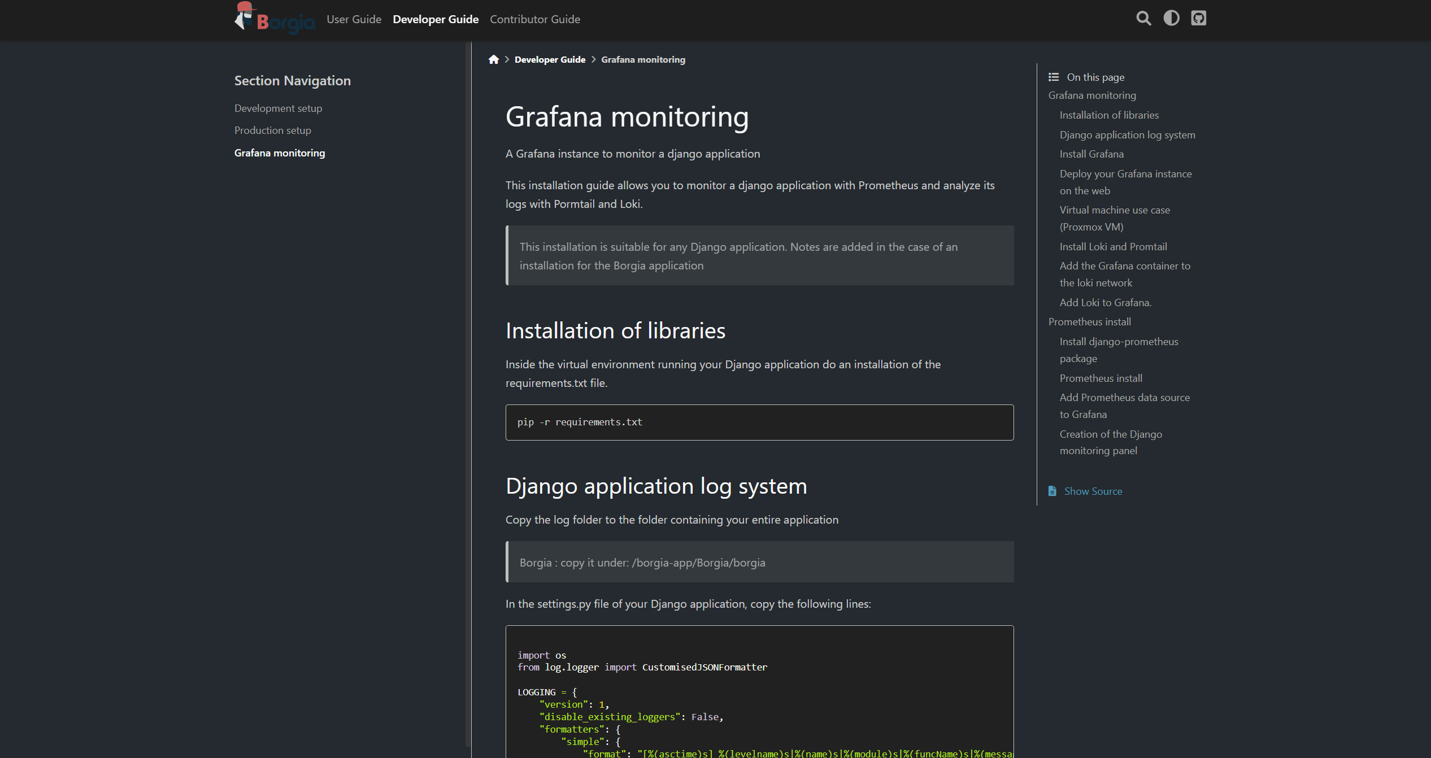Click the Development setup sidebar link
Screen dimensions: 1431x758
[279, 108]
